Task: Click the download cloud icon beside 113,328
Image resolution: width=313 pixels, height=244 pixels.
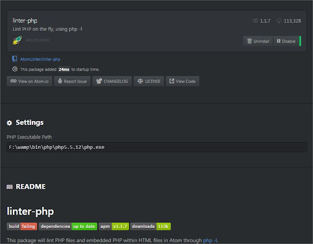Action: pyautogui.click(x=279, y=20)
